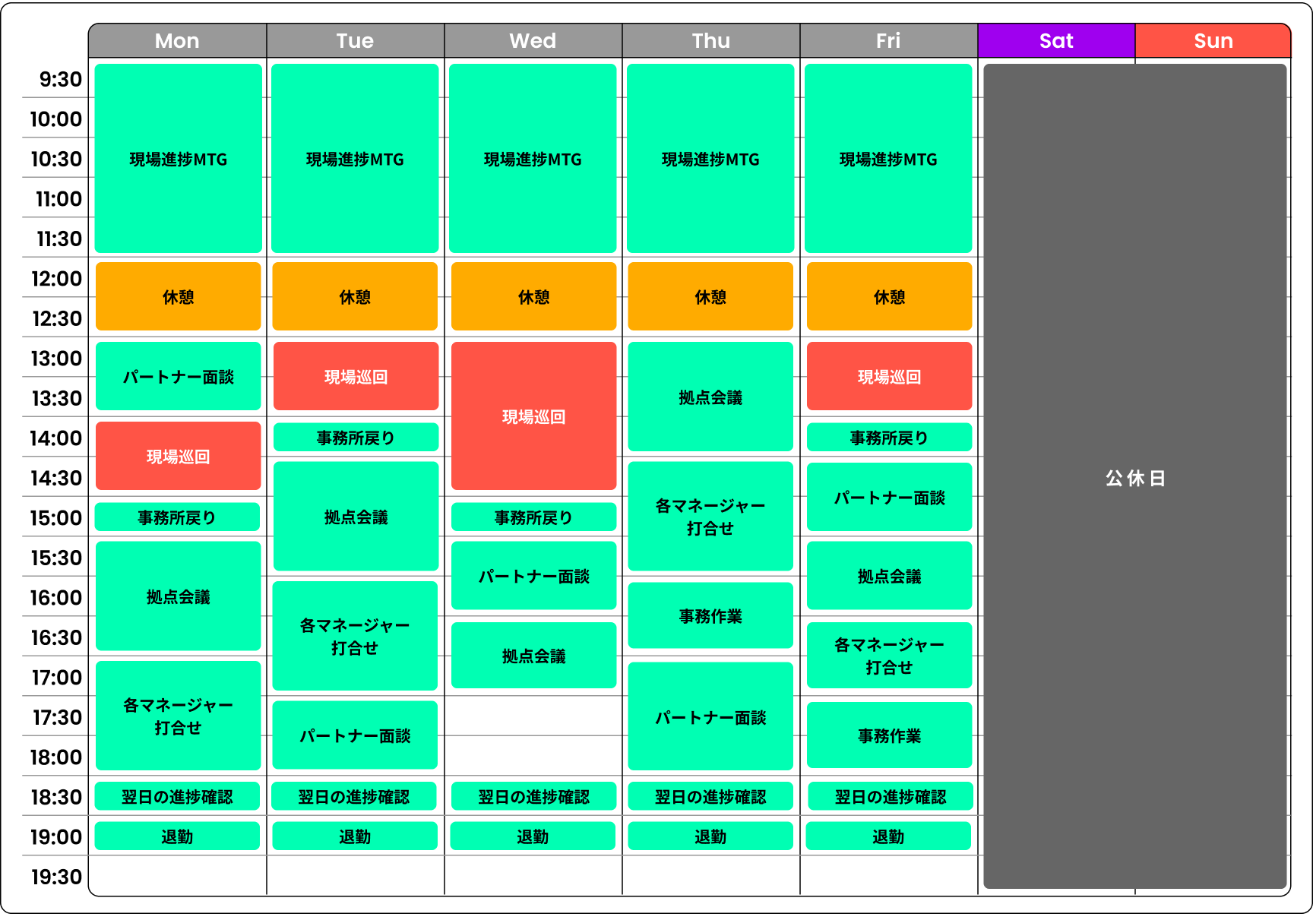Open Friday's 現場進捗MTG block
Viewport: 1313px width, 920px height.
pyautogui.click(x=888, y=159)
